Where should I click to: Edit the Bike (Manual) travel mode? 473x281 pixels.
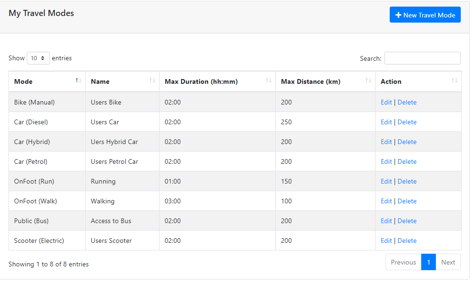[x=386, y=102]
